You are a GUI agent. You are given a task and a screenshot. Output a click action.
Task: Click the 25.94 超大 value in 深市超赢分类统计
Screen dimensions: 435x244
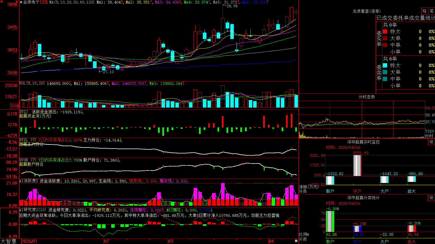413,235
